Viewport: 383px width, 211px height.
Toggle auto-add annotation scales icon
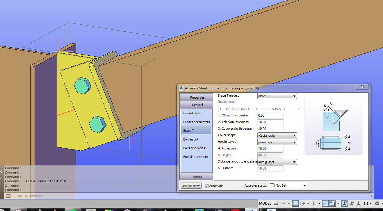point(352,203)
